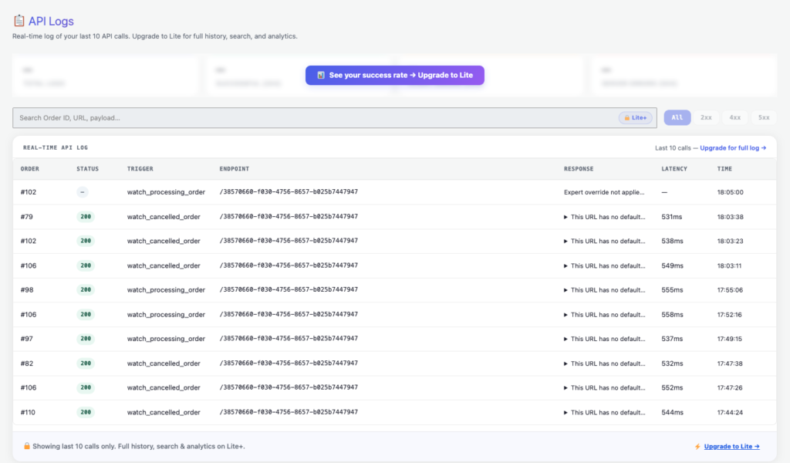
Task: Expand response for order #82
Action: click(x=565, y=363)
